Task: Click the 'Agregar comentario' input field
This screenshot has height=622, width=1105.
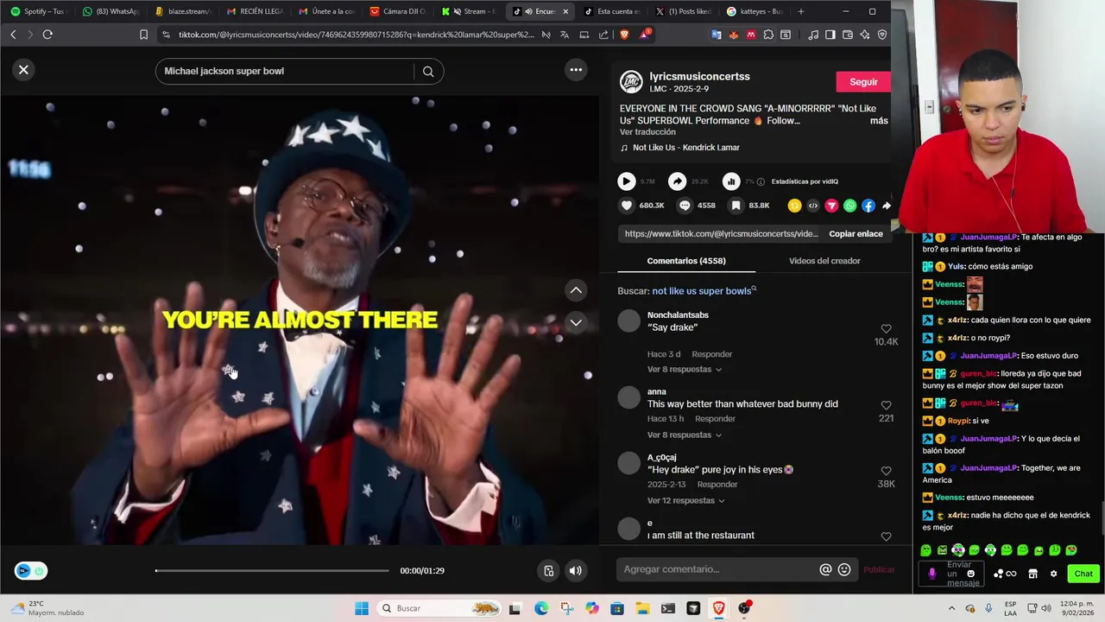Action: click(x=717, y=569)
